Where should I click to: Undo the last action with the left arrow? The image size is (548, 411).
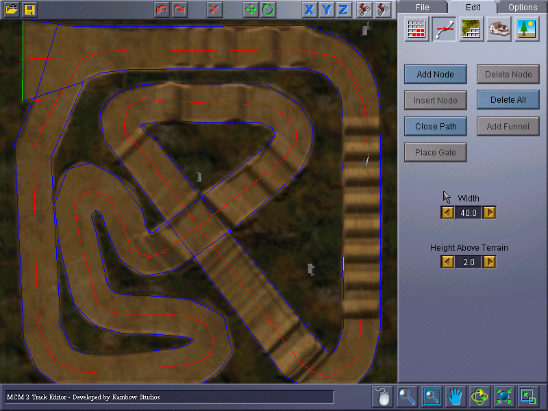[162, 10]
